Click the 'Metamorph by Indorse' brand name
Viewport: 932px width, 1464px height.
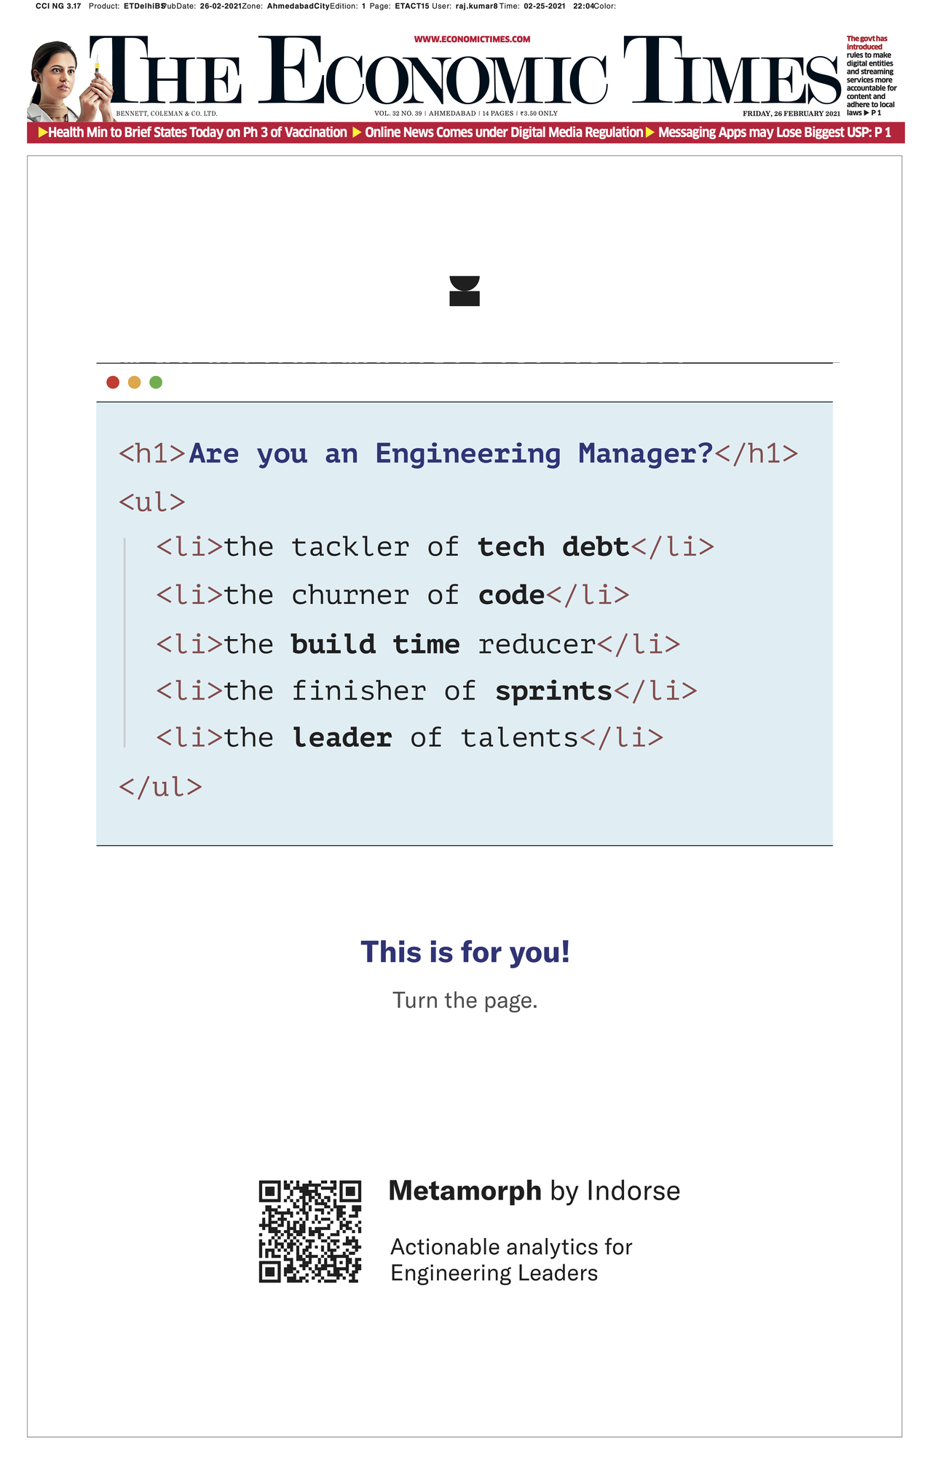(534, 1191)
